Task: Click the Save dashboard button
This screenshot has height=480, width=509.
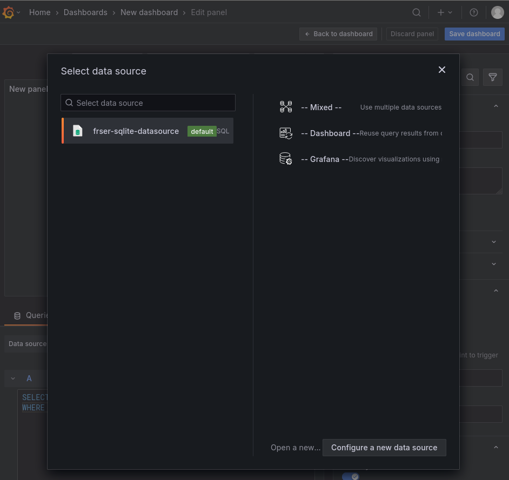Action: 474,33
